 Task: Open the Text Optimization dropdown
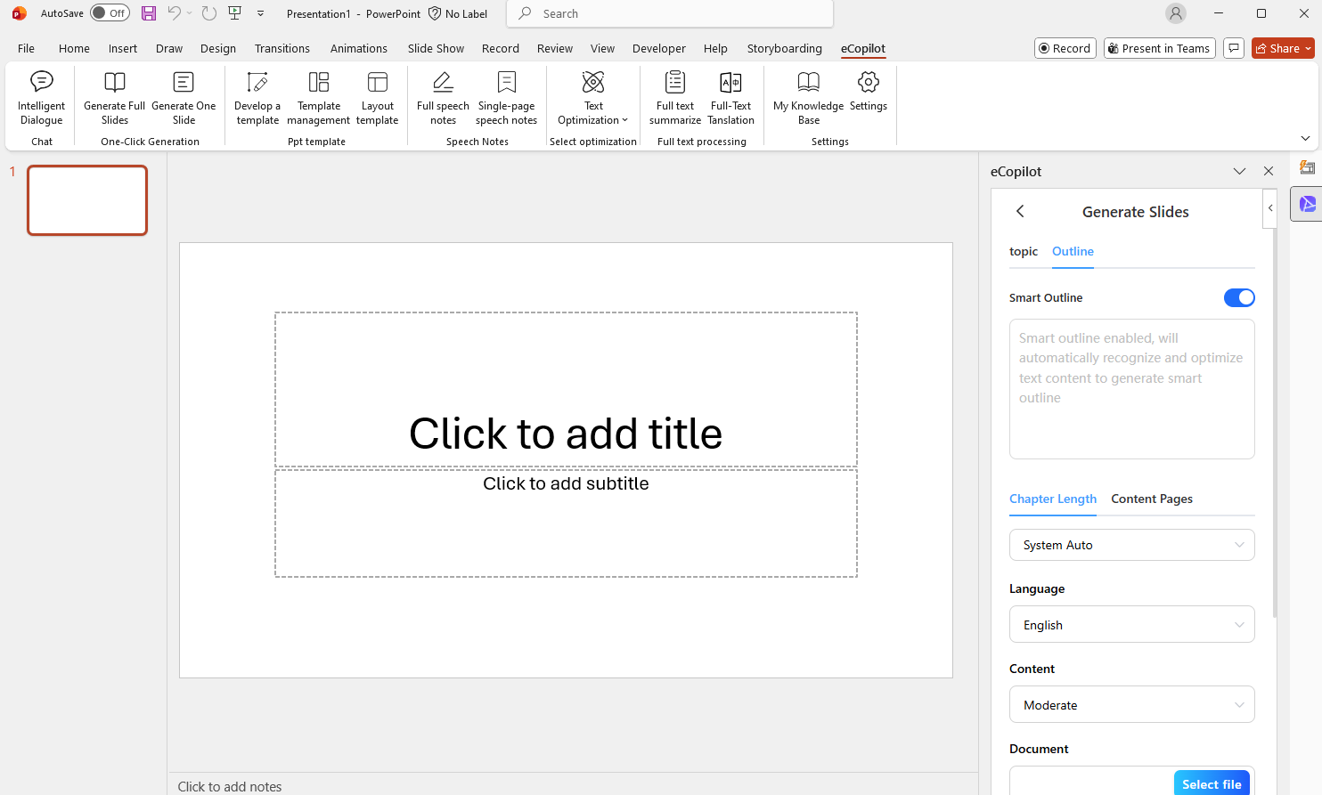point(592,98)
